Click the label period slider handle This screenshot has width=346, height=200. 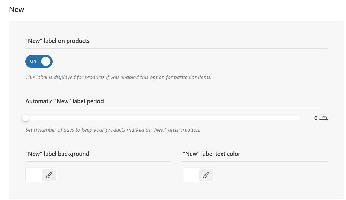click(x=26, y=118)
